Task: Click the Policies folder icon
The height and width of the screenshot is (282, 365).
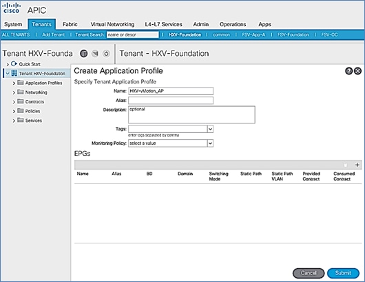Action: 21,111
